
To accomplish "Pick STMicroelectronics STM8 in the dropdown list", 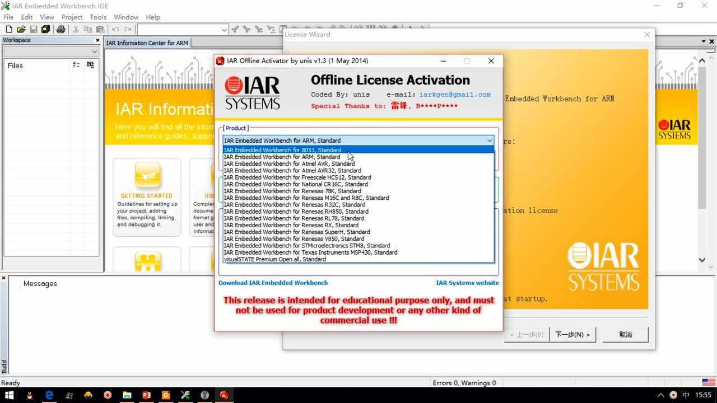I will point(306,246).
